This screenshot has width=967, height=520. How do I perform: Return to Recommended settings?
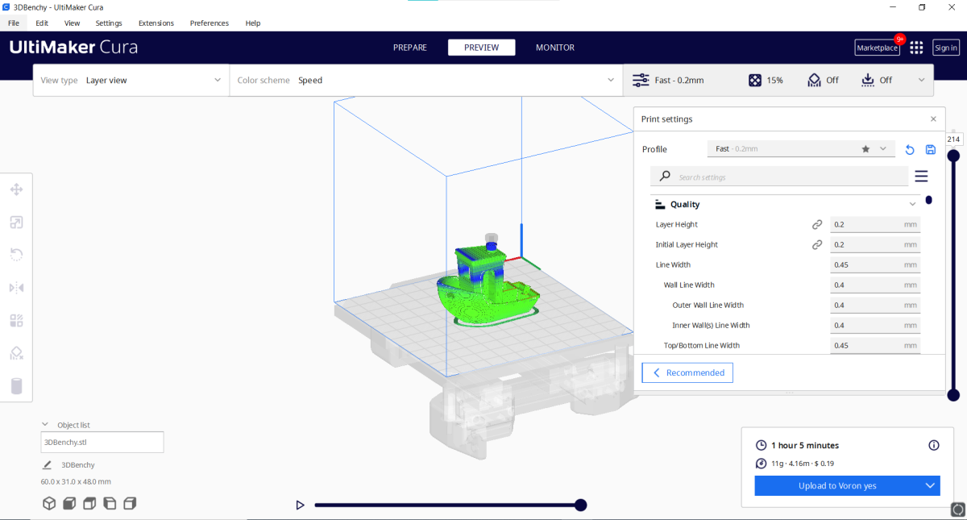687,372
